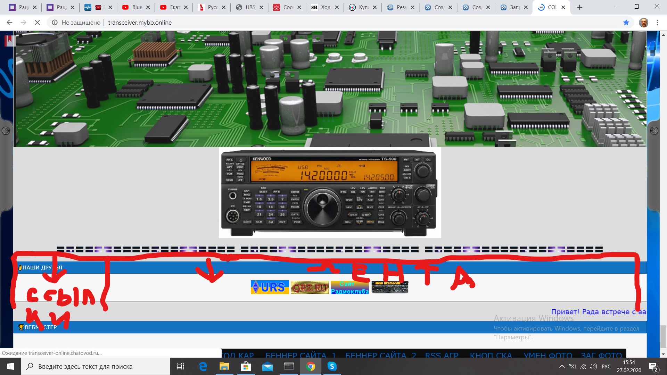Open File Explorer from the taskbar
The height and width of the screenshot is (375, 667).
(224, 366)
